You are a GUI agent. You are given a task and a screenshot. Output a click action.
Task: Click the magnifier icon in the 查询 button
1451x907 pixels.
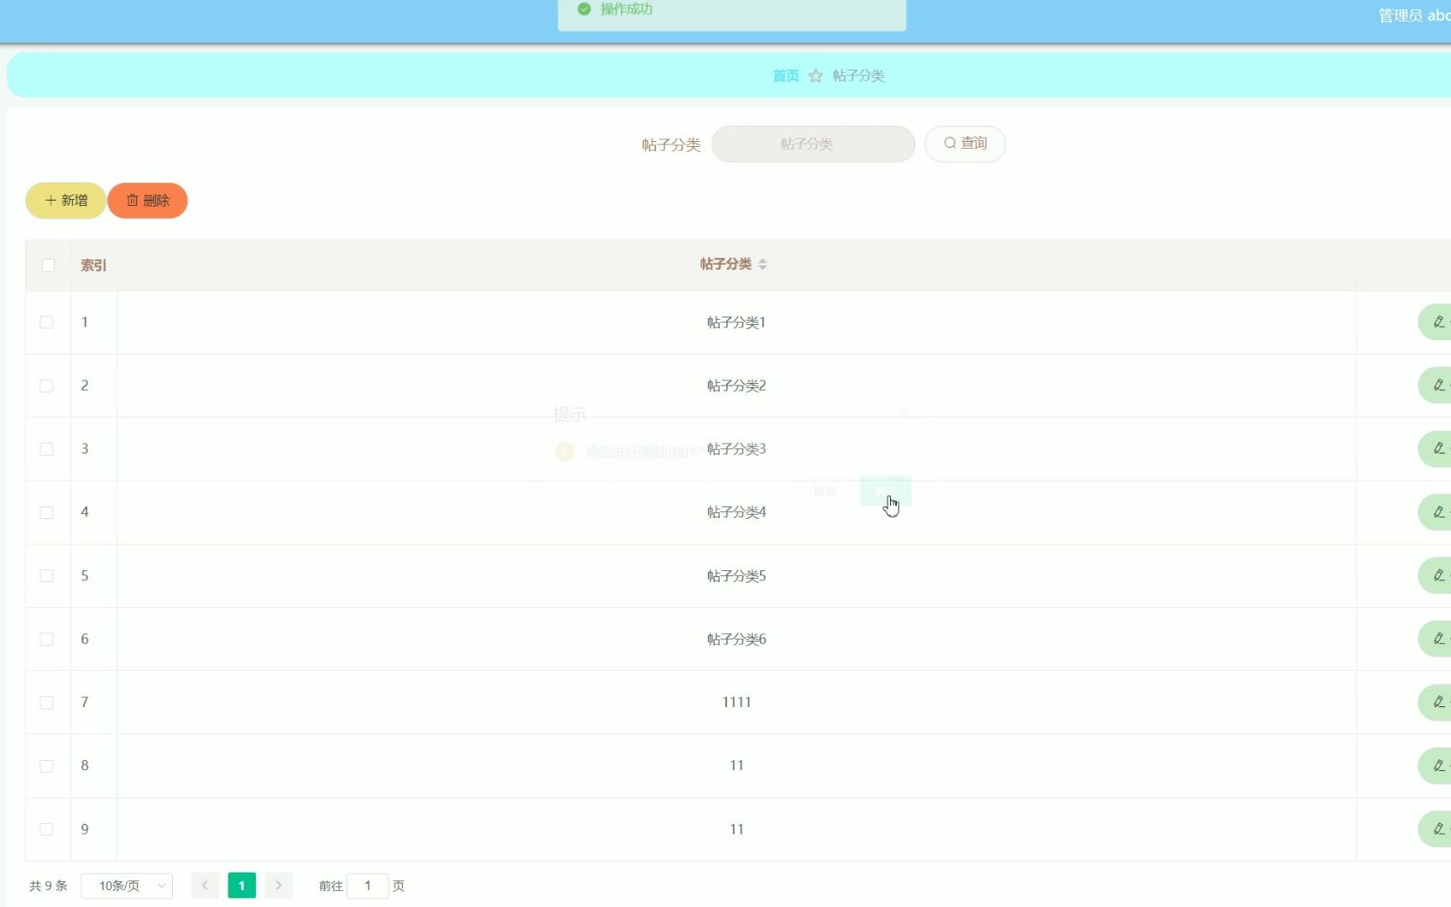pos(949,143)
